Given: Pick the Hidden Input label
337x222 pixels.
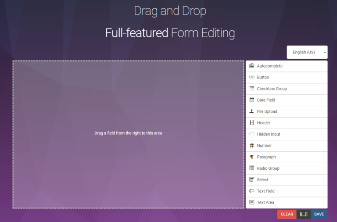Looking at the screenshot, I should tap(269, 134).
